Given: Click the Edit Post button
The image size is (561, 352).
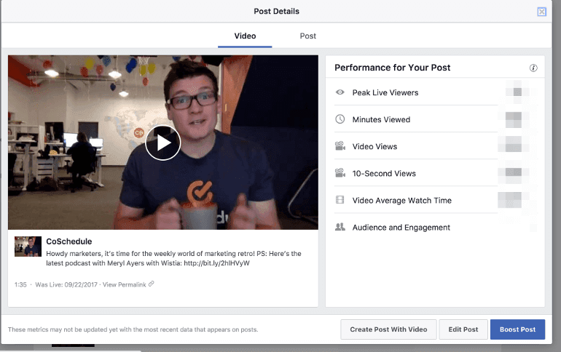Looking at the screenshot, I should (463, 329).
